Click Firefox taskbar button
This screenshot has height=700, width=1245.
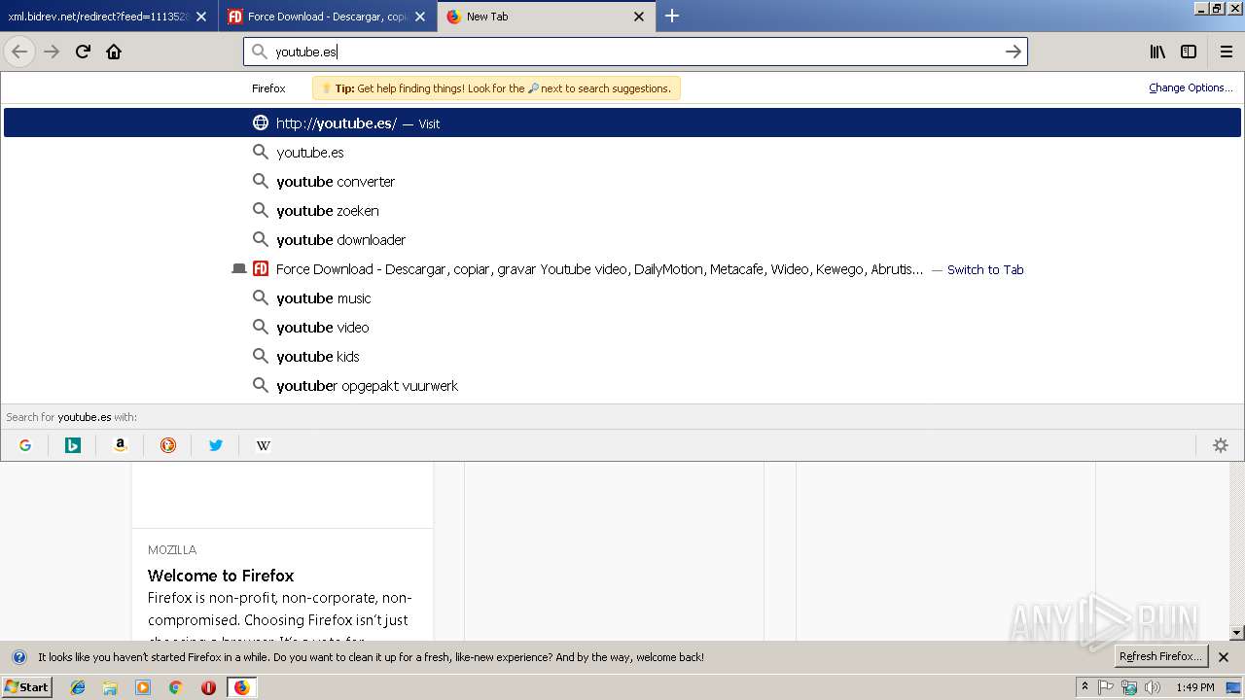click(241, 687)
